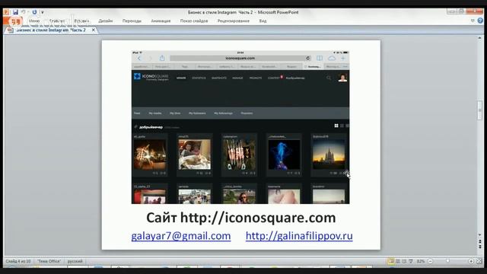The image size is (487, 274).
Task: Click the zoom out minus button
Action: pos(430,261)
